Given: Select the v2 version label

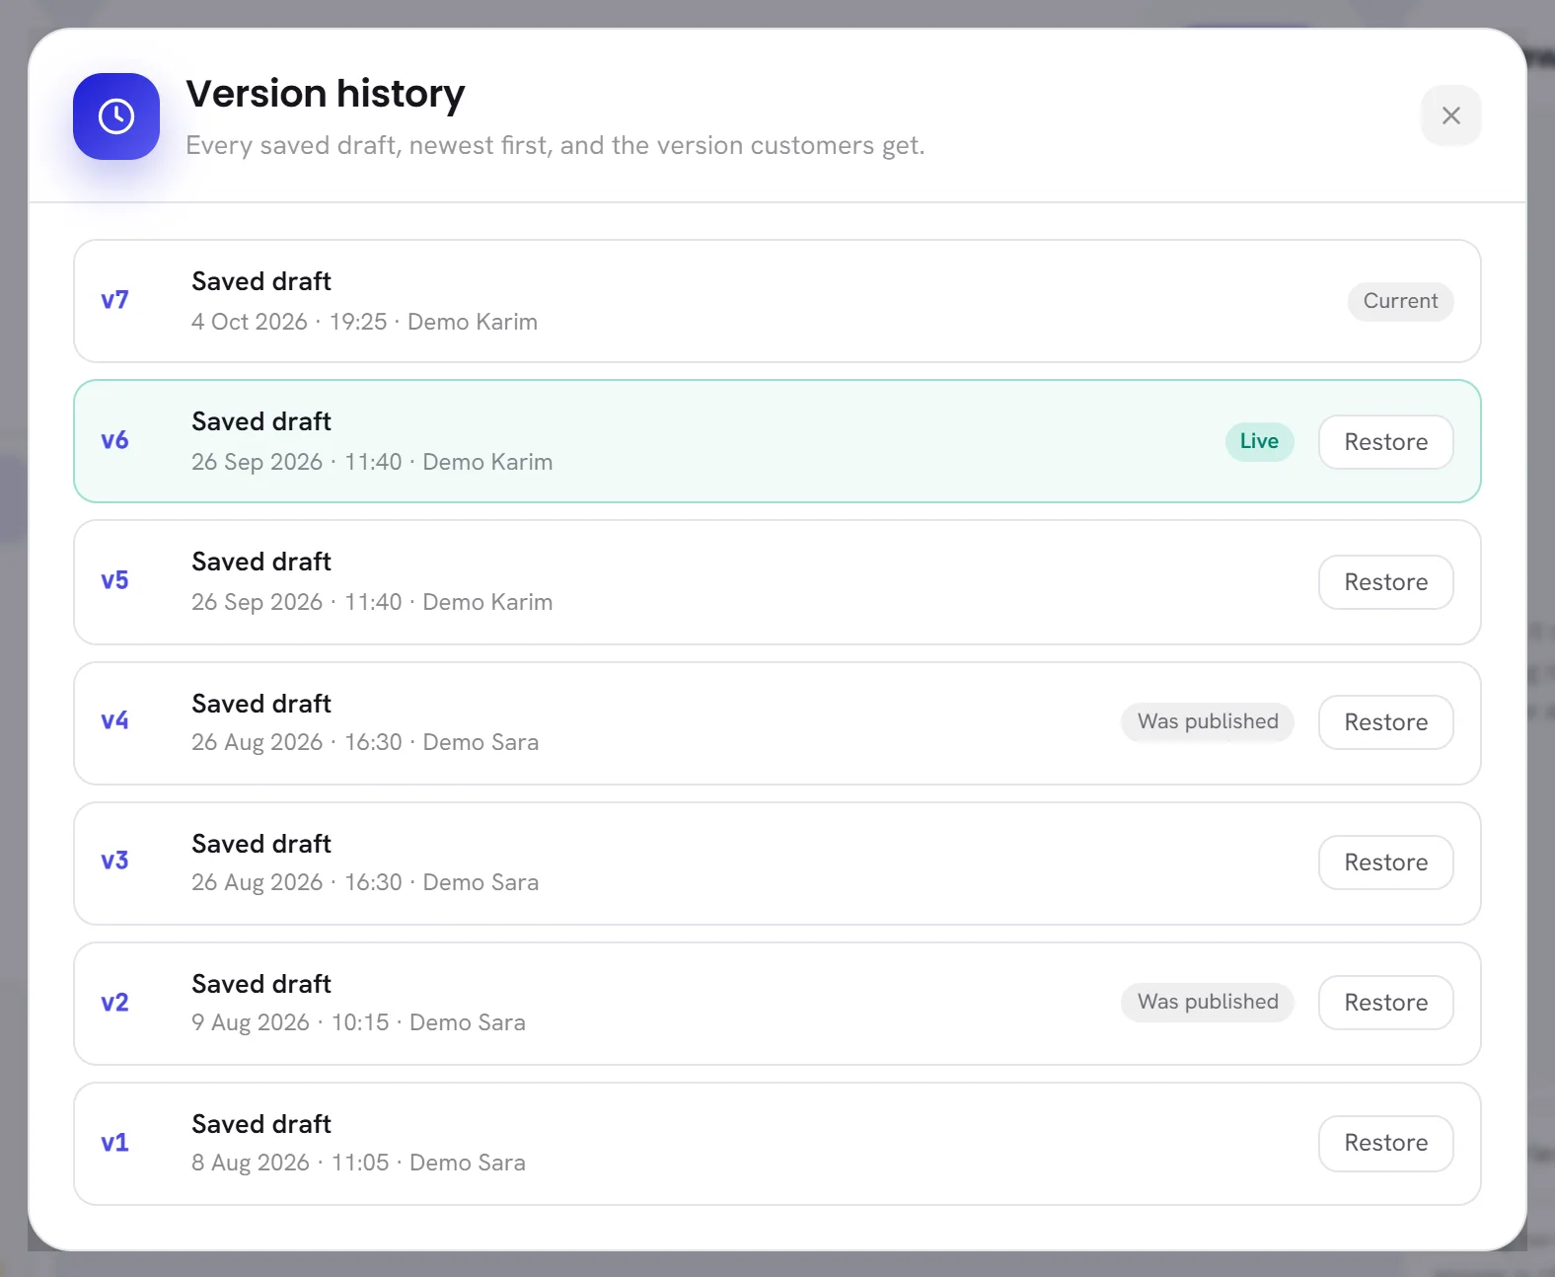Looking at the screenshot, I should coord(114,1003).
